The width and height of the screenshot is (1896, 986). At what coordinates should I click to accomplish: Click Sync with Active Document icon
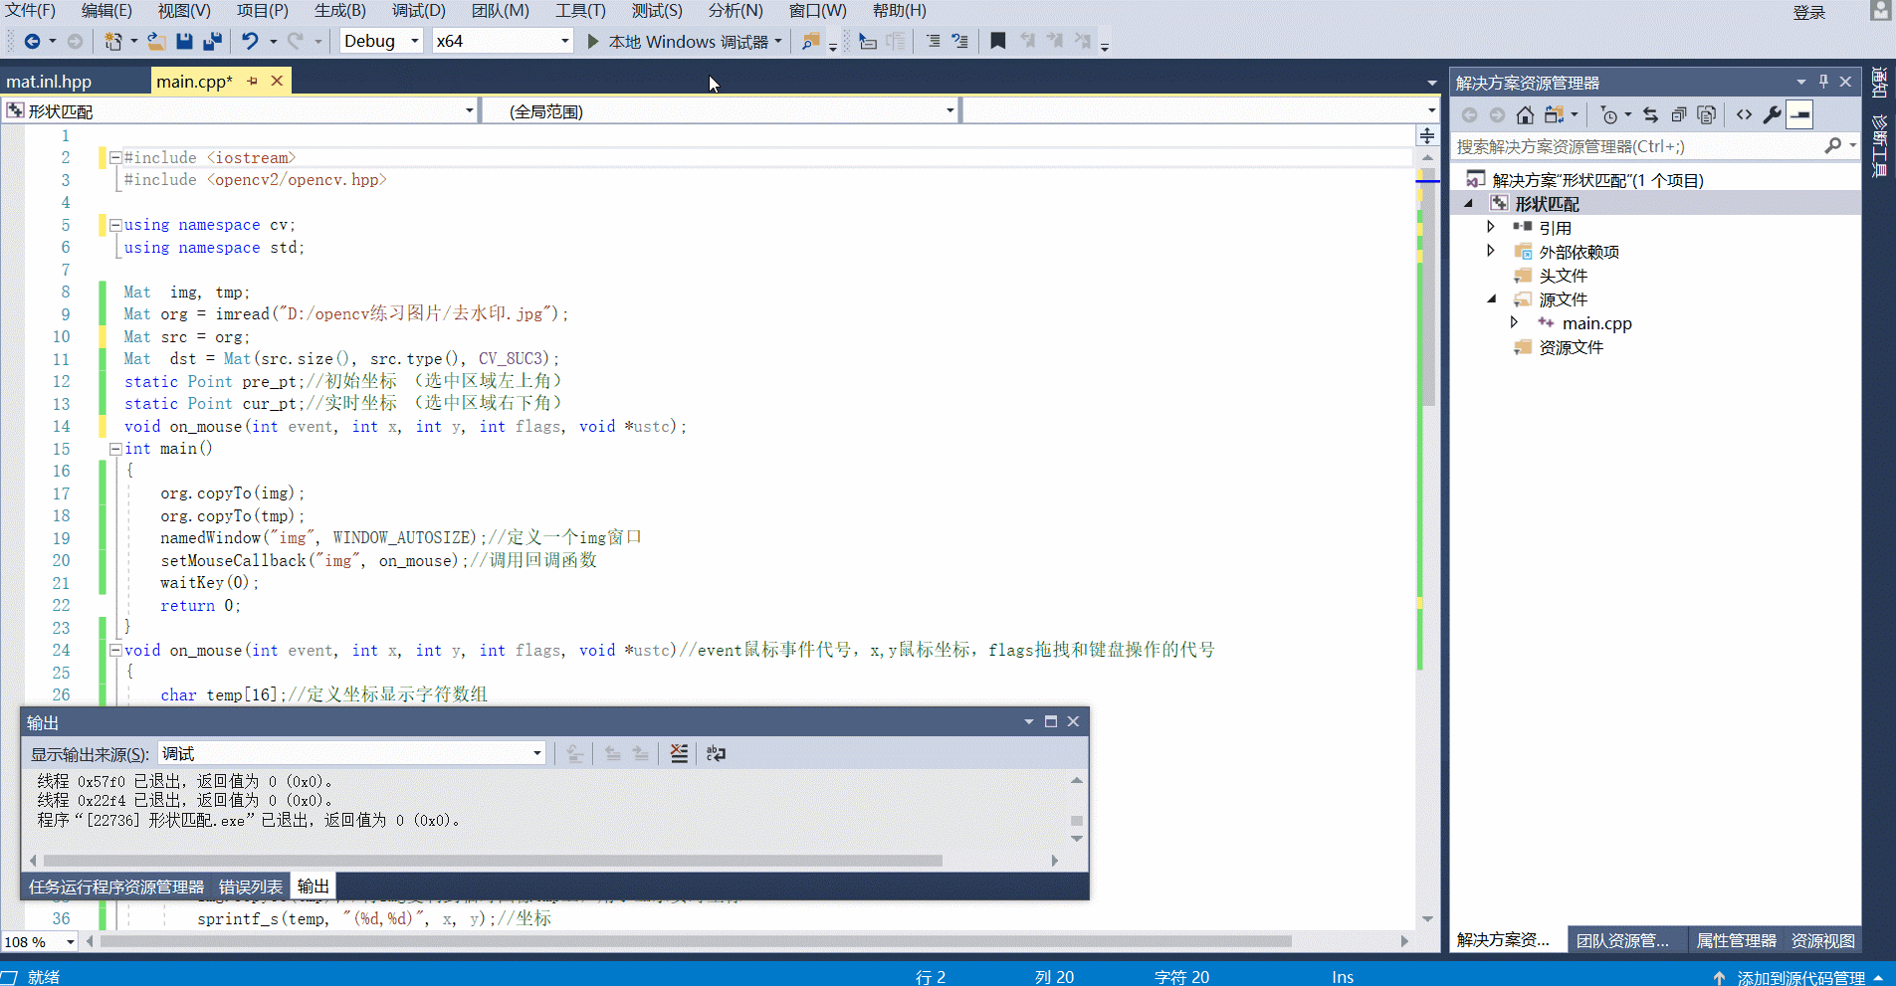(x=1651, y=114)
